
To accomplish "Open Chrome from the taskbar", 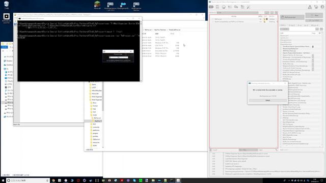I will [x=53, y=180].
